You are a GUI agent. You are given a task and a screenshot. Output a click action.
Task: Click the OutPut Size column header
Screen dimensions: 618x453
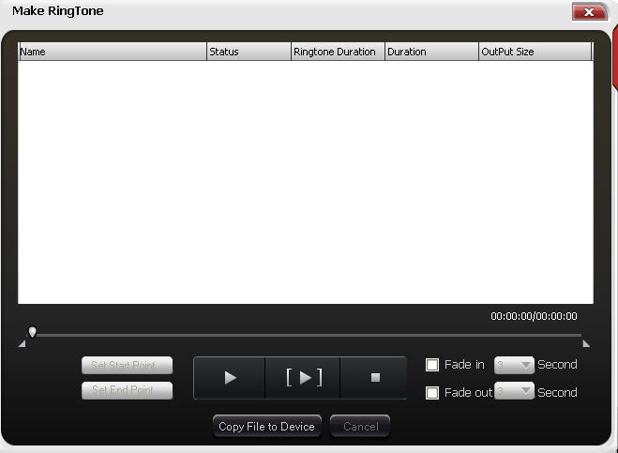(x=535, y=52)
